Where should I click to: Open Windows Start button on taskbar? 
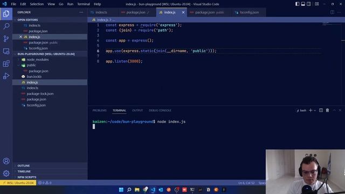tap(121, 190)
